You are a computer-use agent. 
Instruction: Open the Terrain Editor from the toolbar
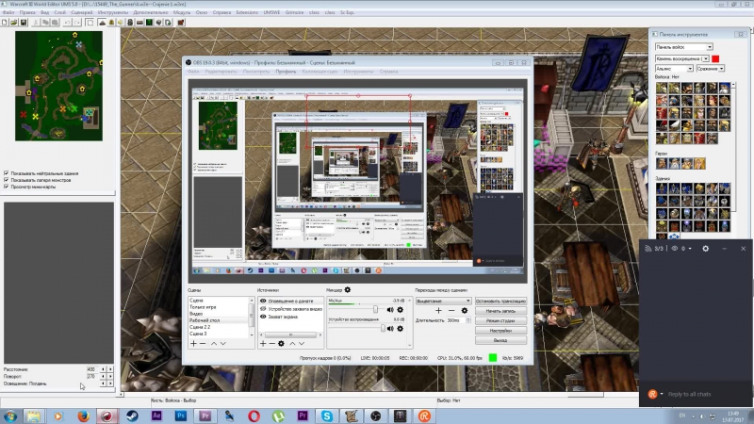pyautogui.click(x=102, y=22)
